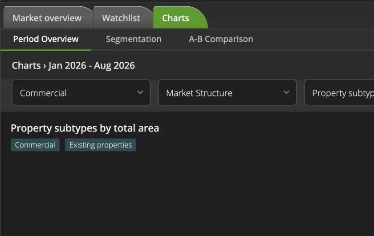
Task: Go to Period Overview sub-tab
Action: click(46, 39)
